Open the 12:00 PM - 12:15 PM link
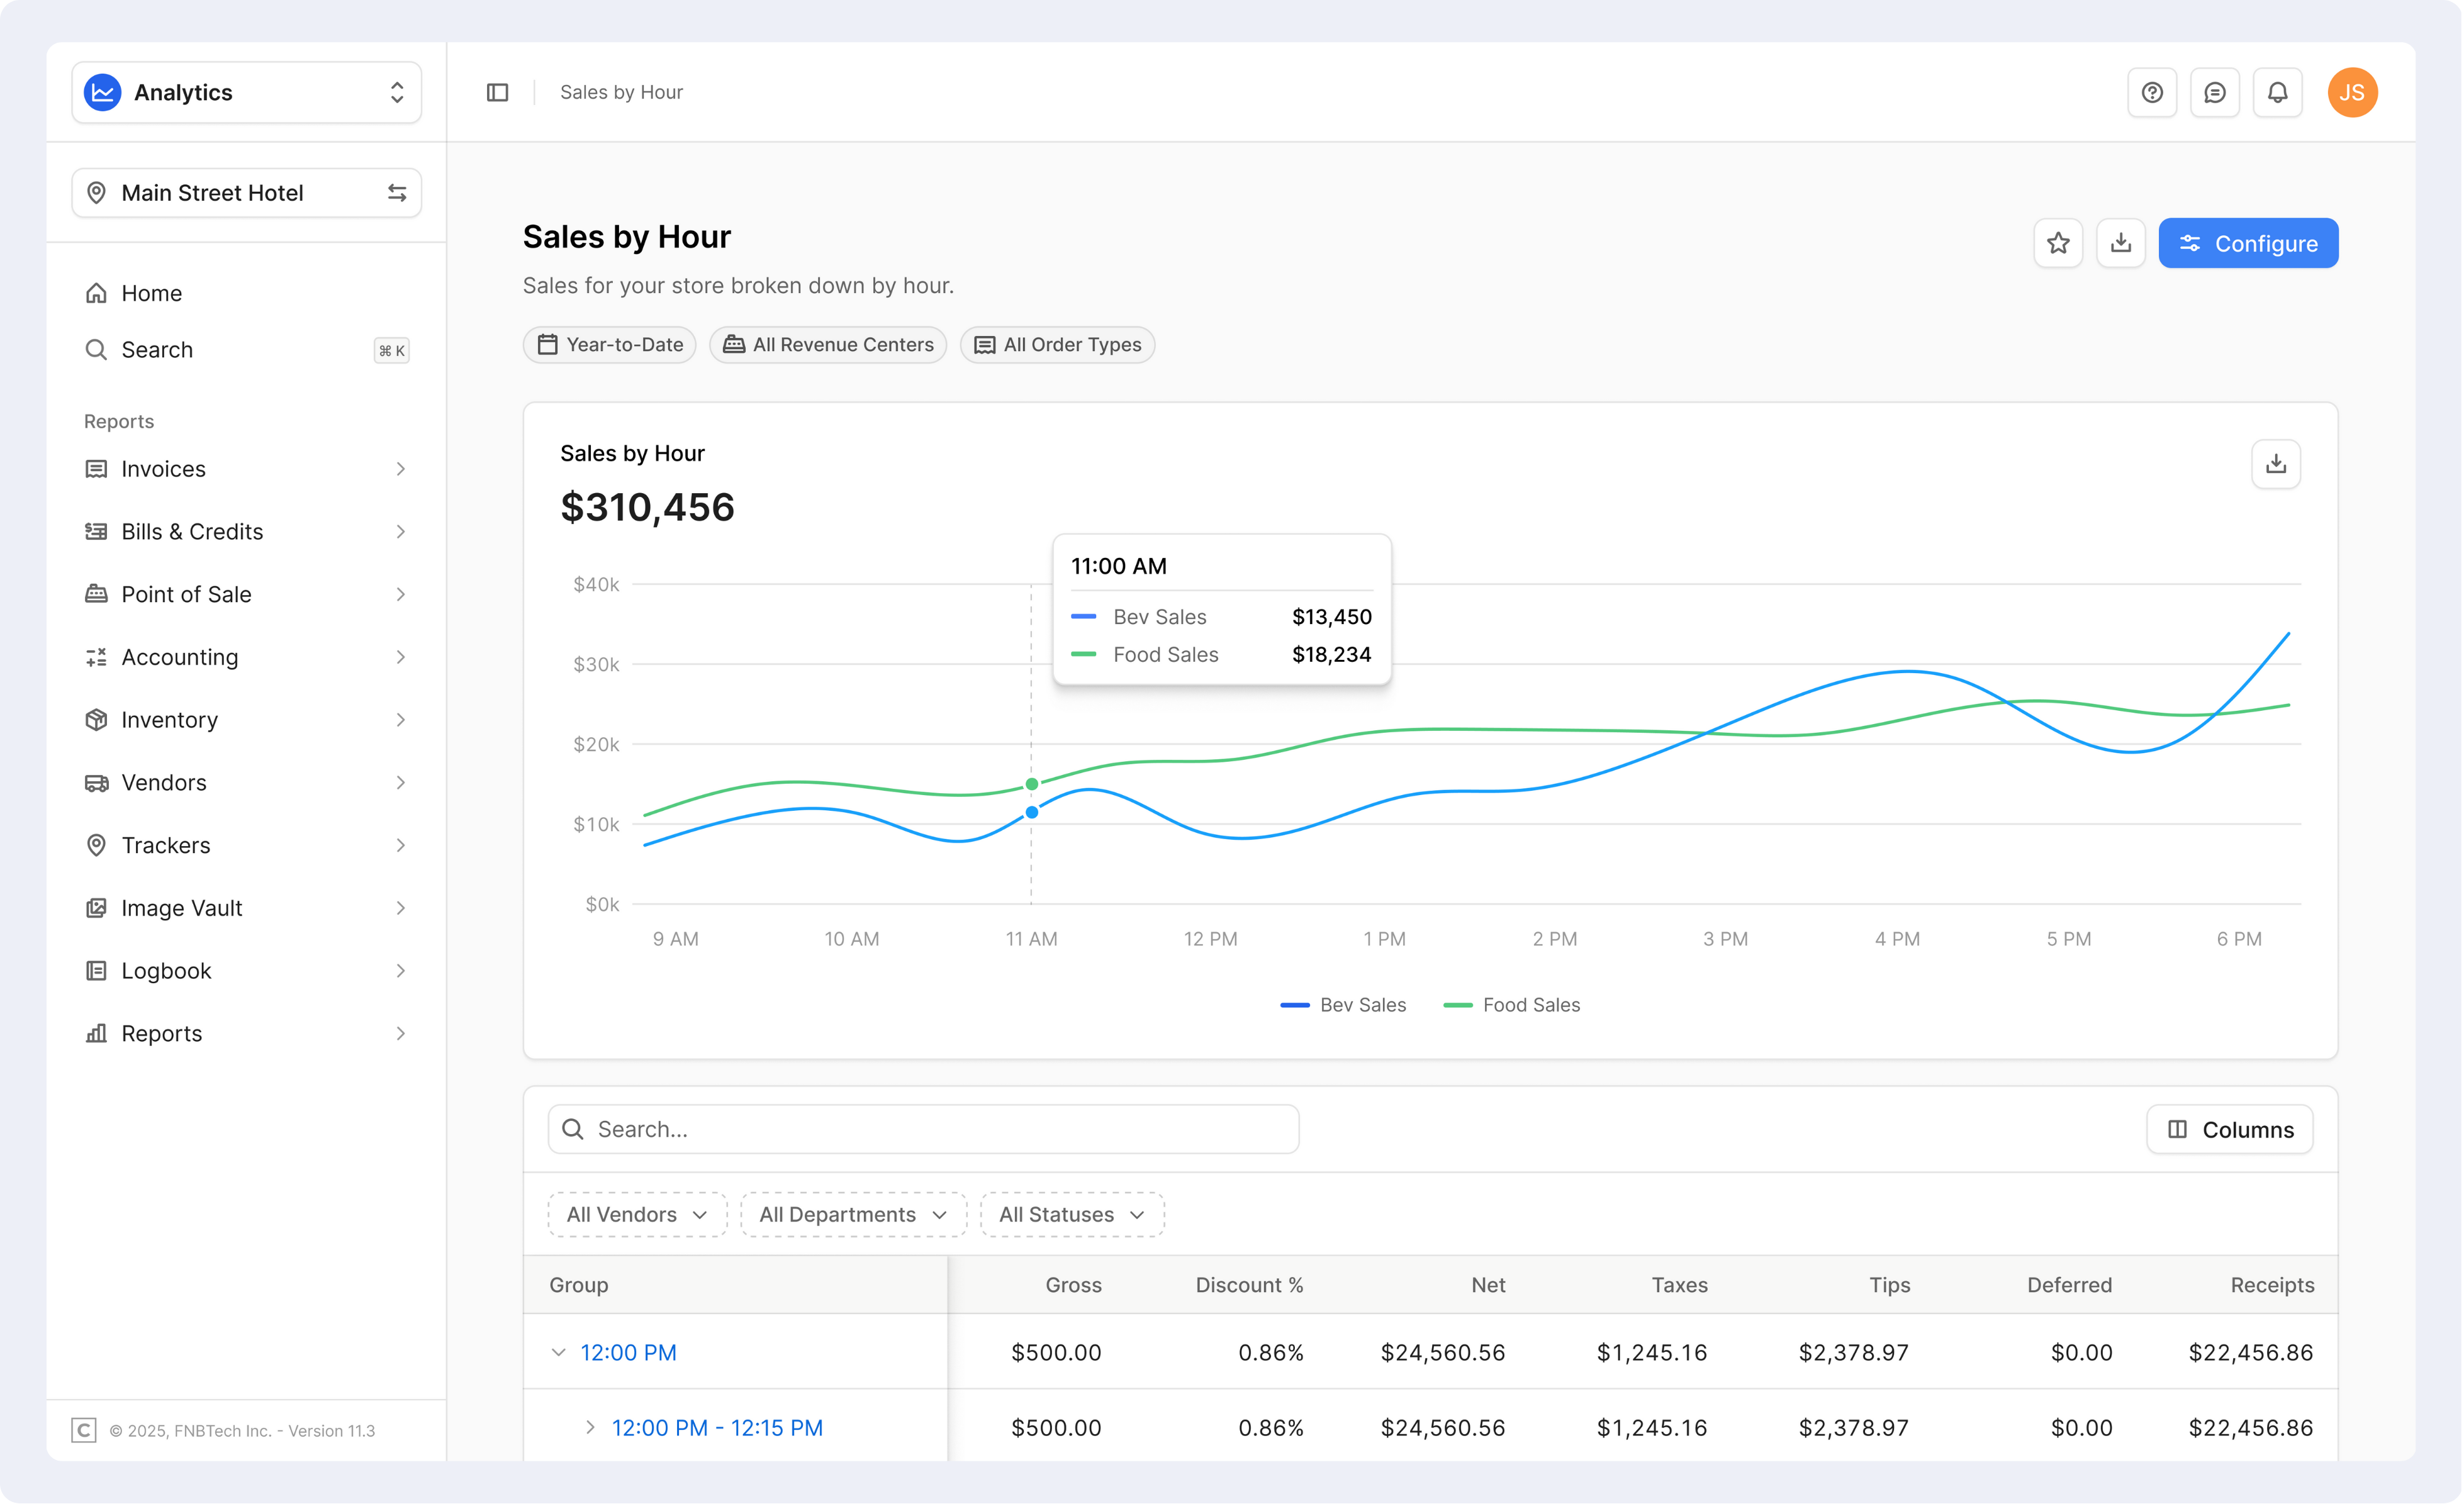This screenshot has width=2464, height=1504. point(718,1428)
